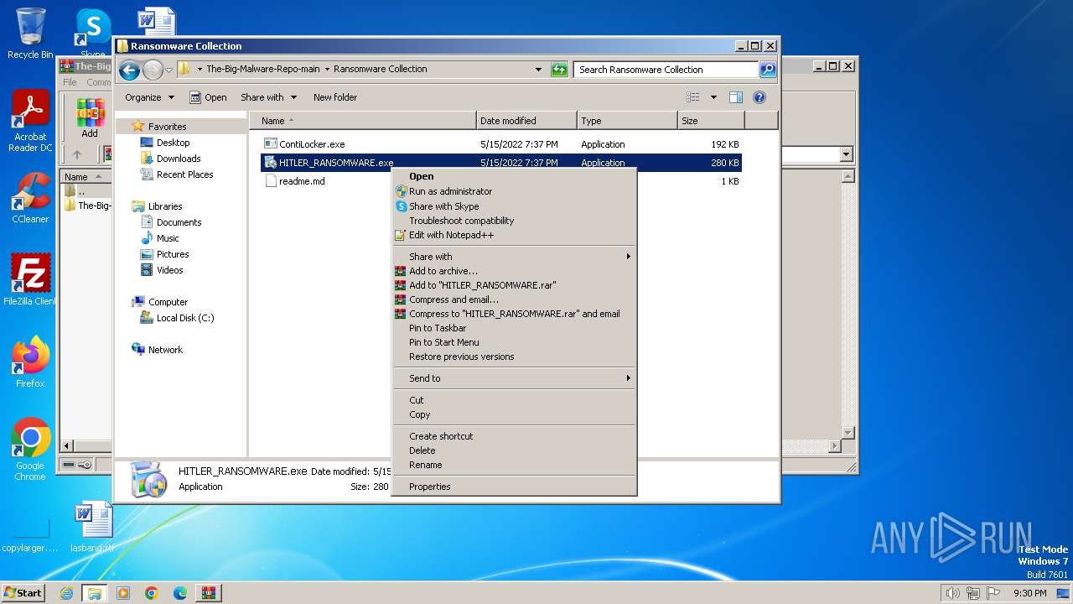Choose Add to archive...
1073x604 pixels.
514,271
